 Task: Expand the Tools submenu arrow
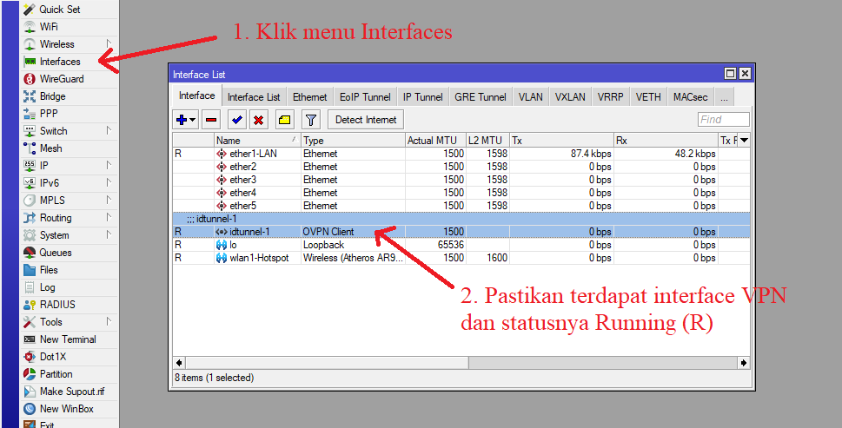(109, 320)
